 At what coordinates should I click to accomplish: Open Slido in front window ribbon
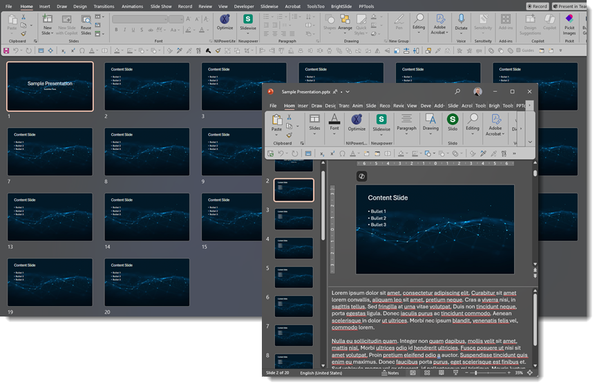(453, 122)
